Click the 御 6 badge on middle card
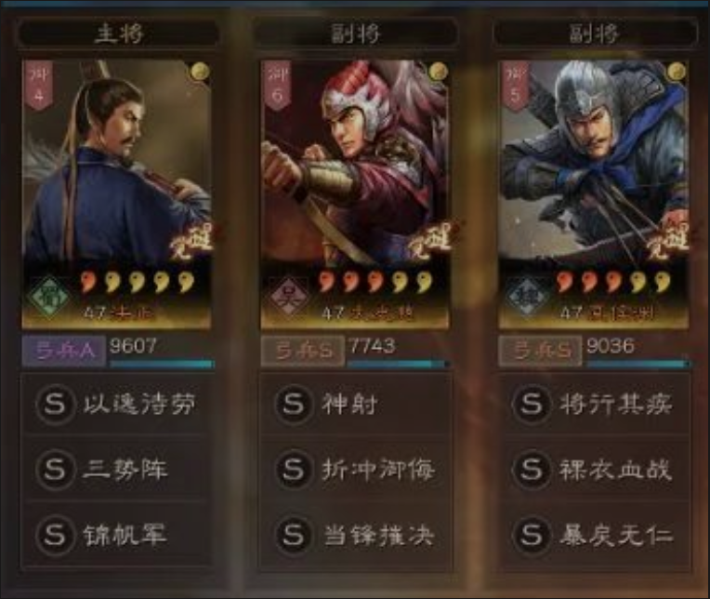Image resolution: width=710 pixels, height=599 pixels. tap(277, 85)
